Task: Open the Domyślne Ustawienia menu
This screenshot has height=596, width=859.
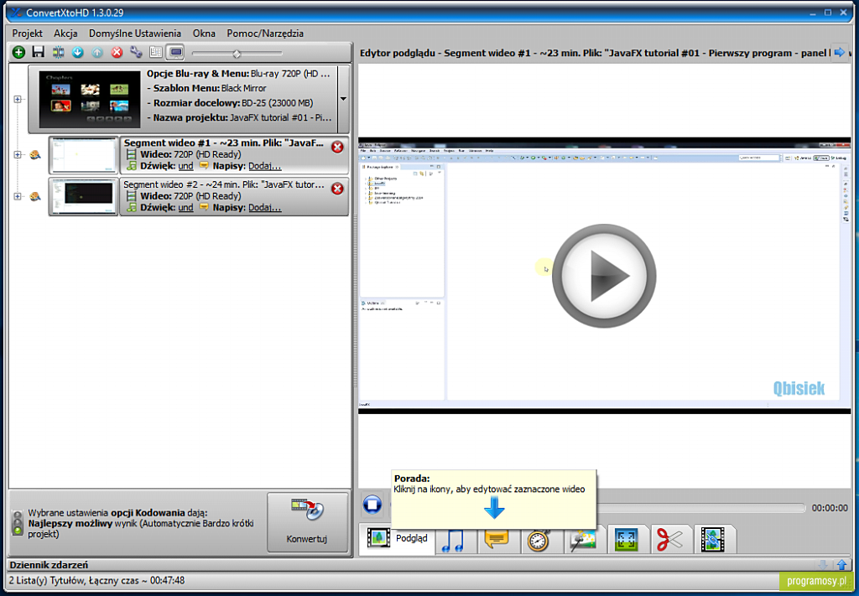Action: (135, 34)
